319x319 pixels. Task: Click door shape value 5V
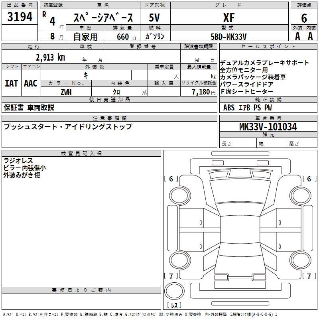[154, 18]
